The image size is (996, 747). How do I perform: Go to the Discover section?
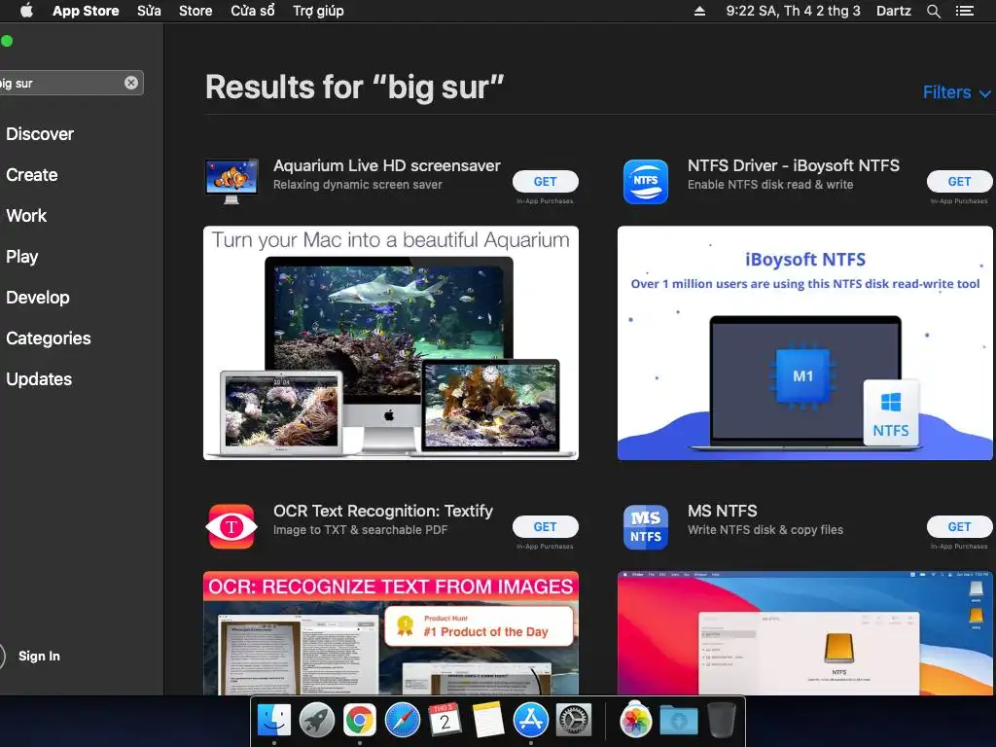(40, 134)
